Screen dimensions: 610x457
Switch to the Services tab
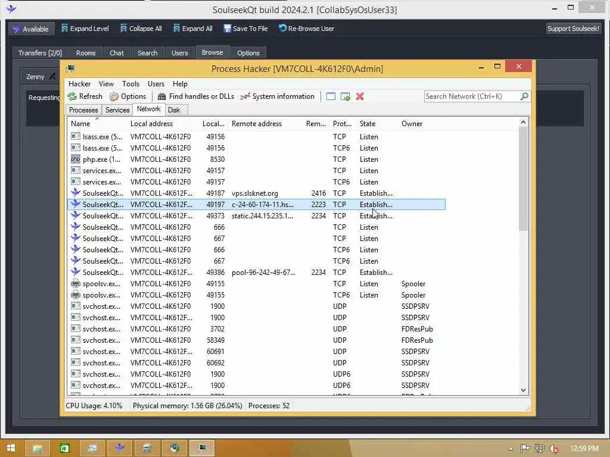coord(117,110)
